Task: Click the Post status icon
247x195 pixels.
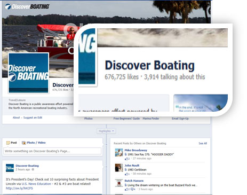Action: (8, 143)
